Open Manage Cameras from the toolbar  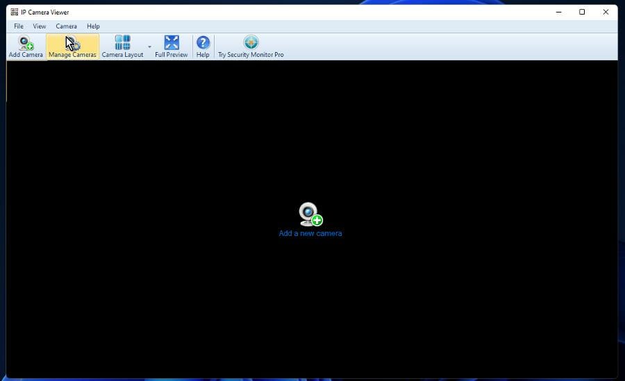(x=72, y=44)
